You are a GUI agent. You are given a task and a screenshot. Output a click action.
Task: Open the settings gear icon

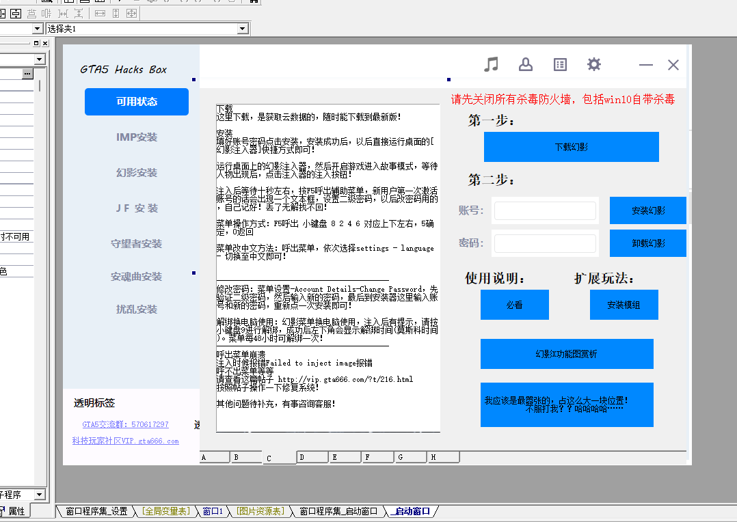click(x=594, y=64)
